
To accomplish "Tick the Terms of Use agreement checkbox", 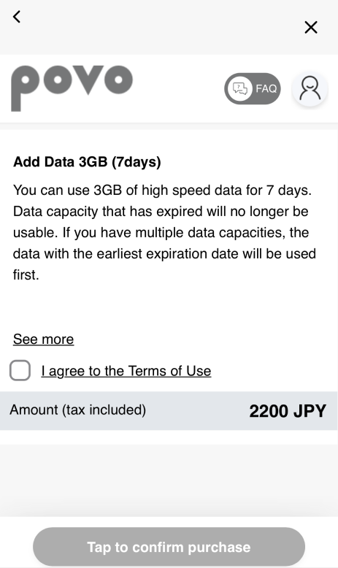I will coord(20,370).
